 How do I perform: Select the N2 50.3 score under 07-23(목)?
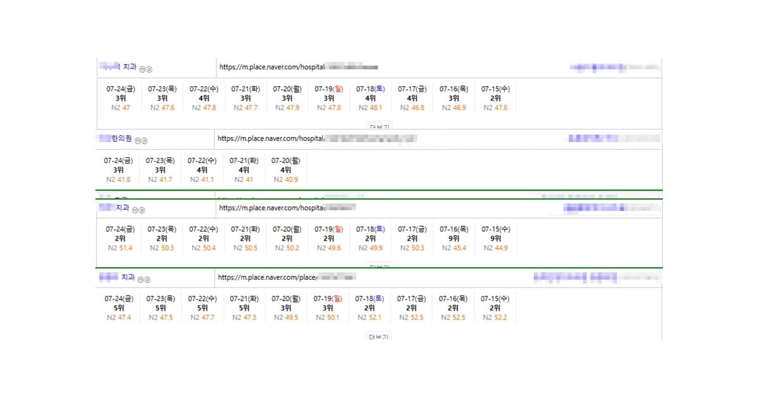point(162,248)
